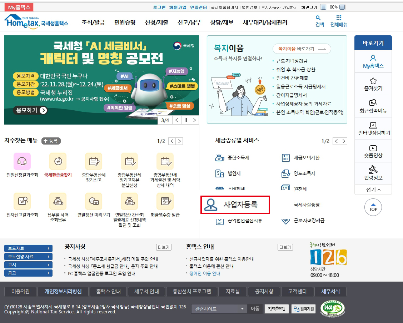Go to previous 자주찾는 메뉴 page

pos(172,141)
